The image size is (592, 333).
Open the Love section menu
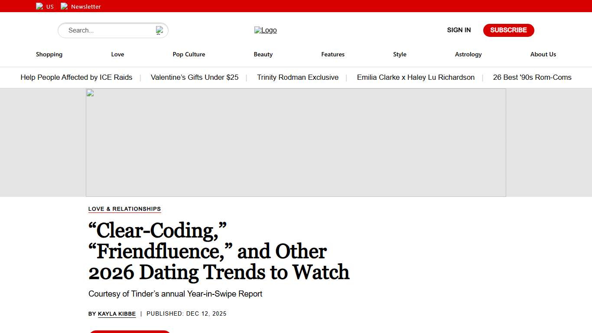click(117, 54)
